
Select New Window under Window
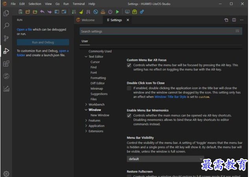click(100, 115)
